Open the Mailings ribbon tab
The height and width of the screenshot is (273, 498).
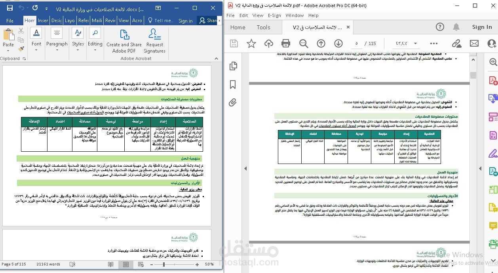click(97, 21)
